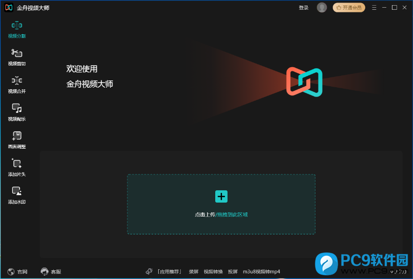Open the 添加水印 add watermark tool
This screenshot has width=413, height=279.
tap(17, 195)
